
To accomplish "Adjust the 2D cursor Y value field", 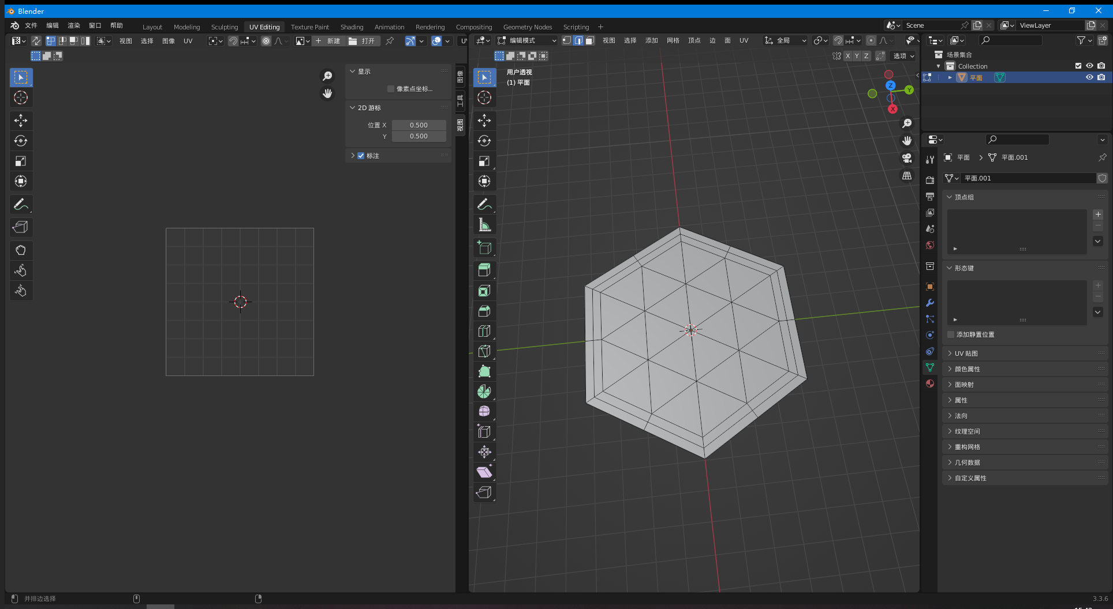I will (419, 136).
